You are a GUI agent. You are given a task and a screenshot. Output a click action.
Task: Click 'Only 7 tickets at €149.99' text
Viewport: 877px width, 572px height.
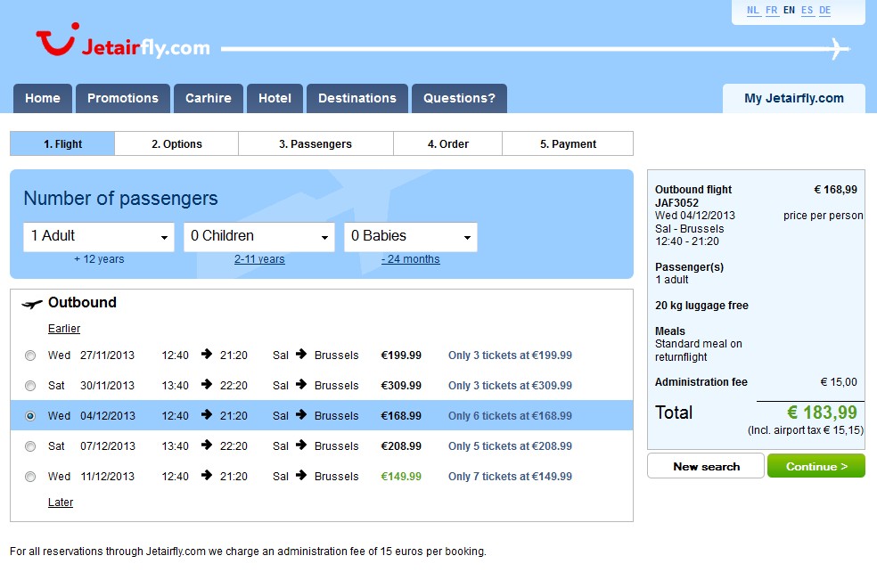click(510, 476)
